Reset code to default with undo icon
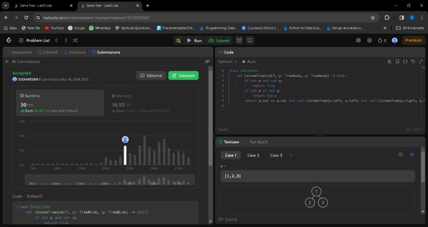This screenshot has height=227, width=428. click(412, 61)
